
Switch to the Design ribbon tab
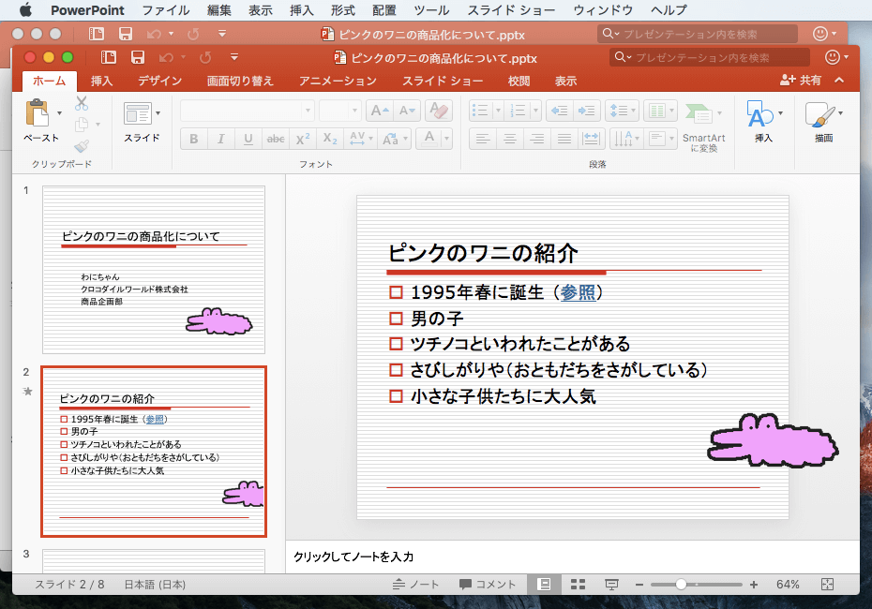click(160, 82)
